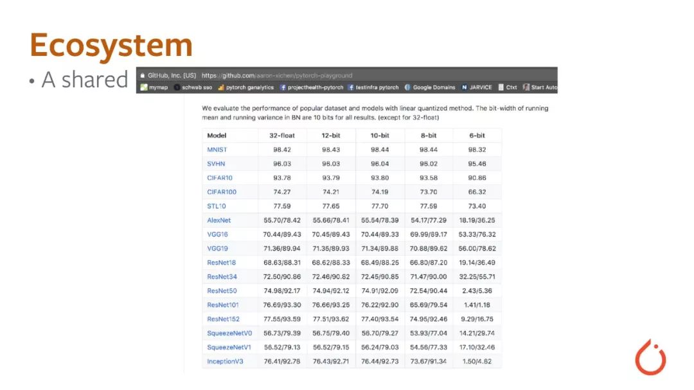Select InceptionV3 6-bit value 1.50/4.82

click(x=477, y=362)
